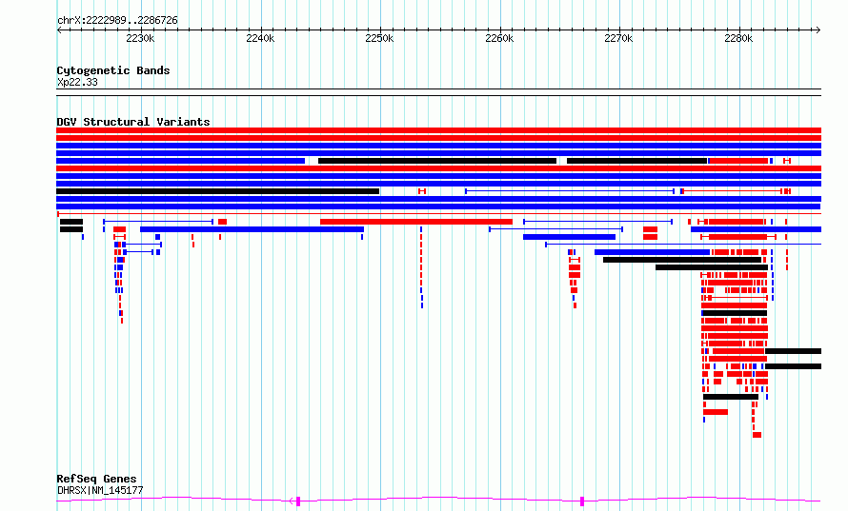Click the blue segment ending near 2243k in the fifth row
This screenshot has width=848, height=511.
(x=181, y=161)
